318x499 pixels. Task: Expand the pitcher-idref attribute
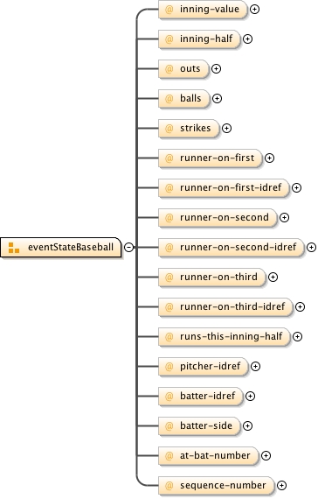click(255, 367)
